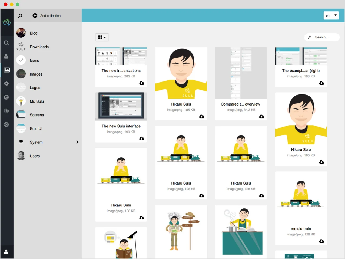Image resolution: width=345 pixels, height=259 pixels.
Task: Select the Blog collection
Action: 34,33
